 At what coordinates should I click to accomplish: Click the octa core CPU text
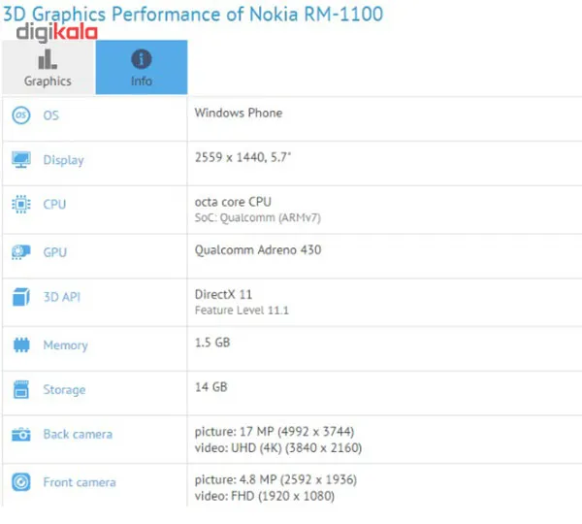point(233,202)
